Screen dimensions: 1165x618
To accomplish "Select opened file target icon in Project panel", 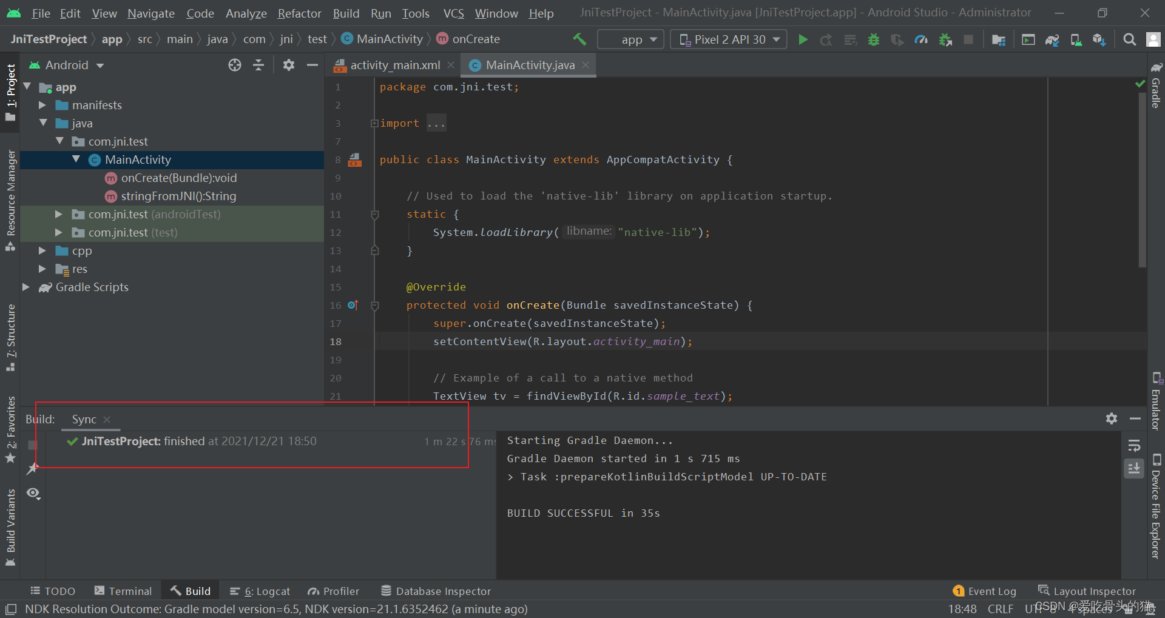I will coord(235,65).
